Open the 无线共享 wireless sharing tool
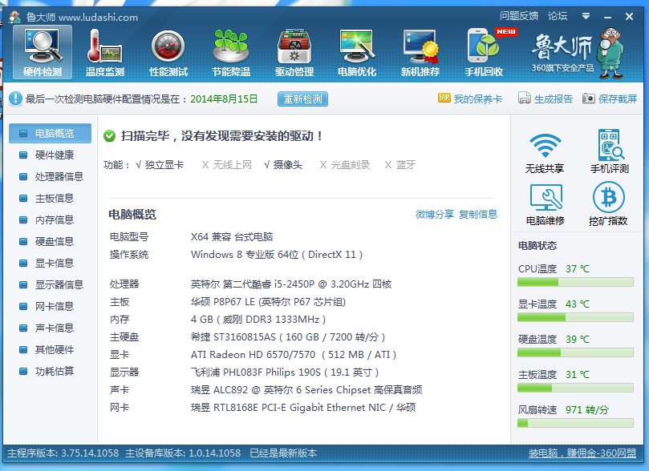Image resolution: width=649 pixels, height=471 pixels. 545,152
